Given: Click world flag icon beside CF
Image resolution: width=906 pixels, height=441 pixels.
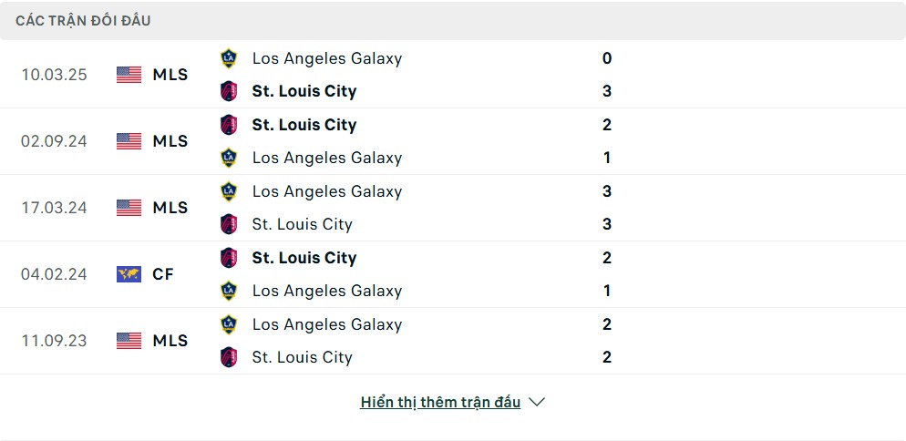Looking at the screenshot, I should pos(129,274).
